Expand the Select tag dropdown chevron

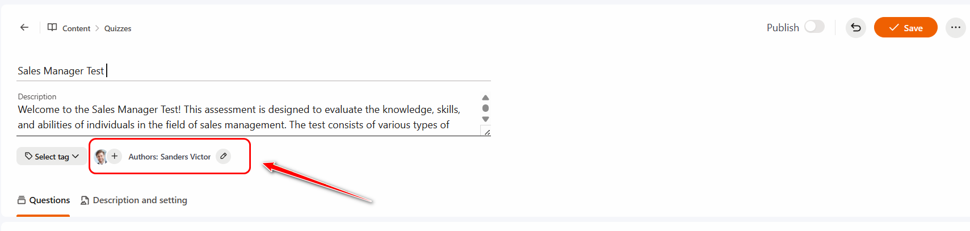(76, 156)
